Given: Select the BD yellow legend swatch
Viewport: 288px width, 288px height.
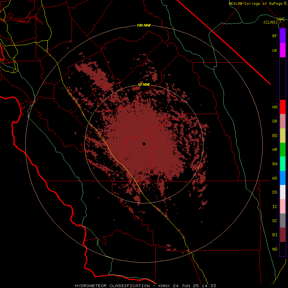Looking at the screenshot, I should (283, 136).
